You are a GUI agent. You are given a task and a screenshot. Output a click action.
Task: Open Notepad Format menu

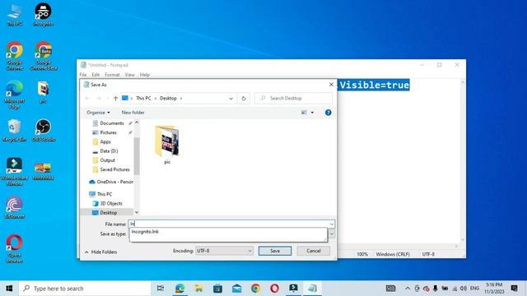click(112, 75)
